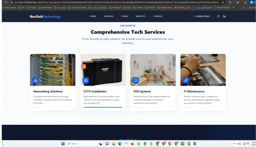
Task: Open the green K app on taskbar
Action: pyautogui.click(x=139, y=143)
